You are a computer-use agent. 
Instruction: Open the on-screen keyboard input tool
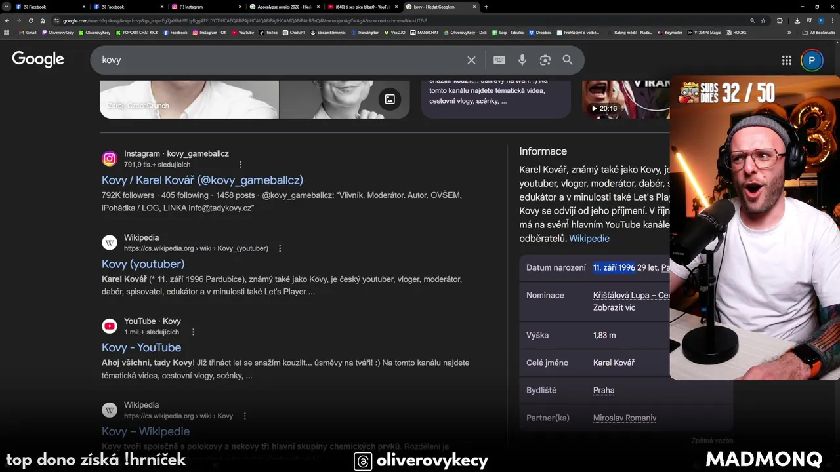point(499,60)
